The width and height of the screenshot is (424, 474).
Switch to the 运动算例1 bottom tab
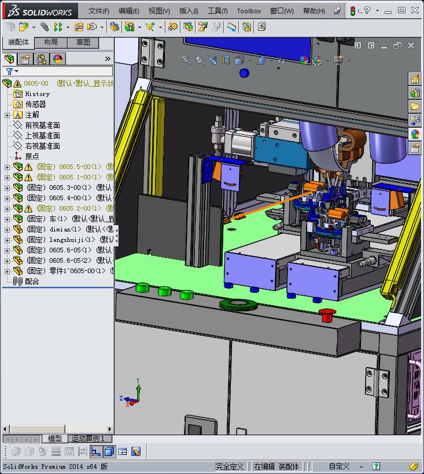(x=90, y=439)
